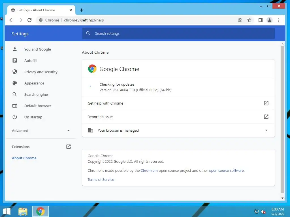Click the Advanced dropdown arrow
Viewport: 290px width, 217px height.
[x=69, y=131]
